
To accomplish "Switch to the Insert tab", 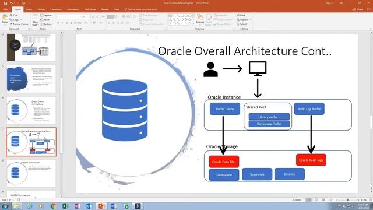I will click(29, 9).
